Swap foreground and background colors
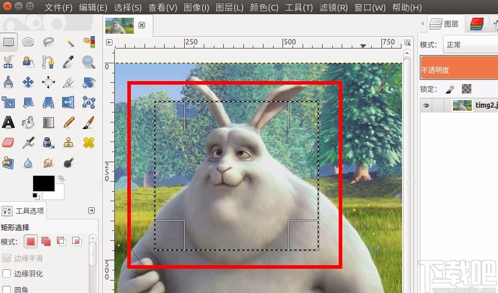 [61, 179]
